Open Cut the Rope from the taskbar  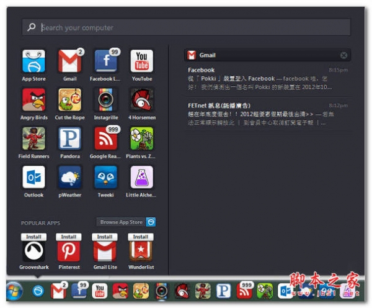click(141, 291)
